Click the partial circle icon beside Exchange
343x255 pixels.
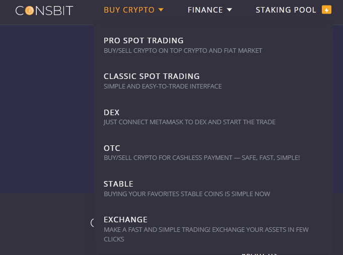coord(92,223)
